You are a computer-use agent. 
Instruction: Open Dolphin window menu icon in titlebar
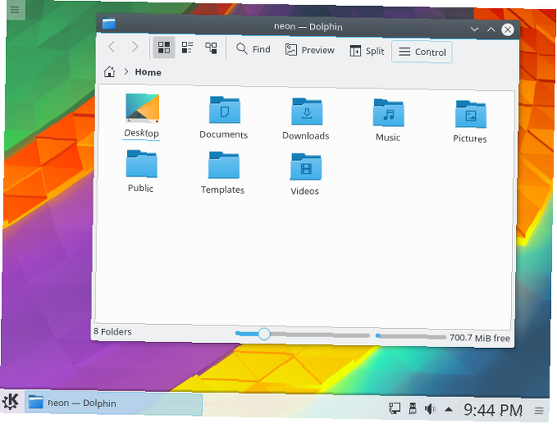click(109, 24)
